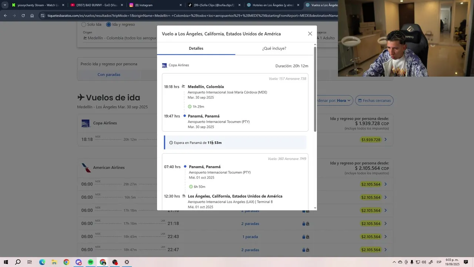Screen dimensions: 474x267
Task: Open the browser home page
Action: pyautogui.click(x=32, y=16)
